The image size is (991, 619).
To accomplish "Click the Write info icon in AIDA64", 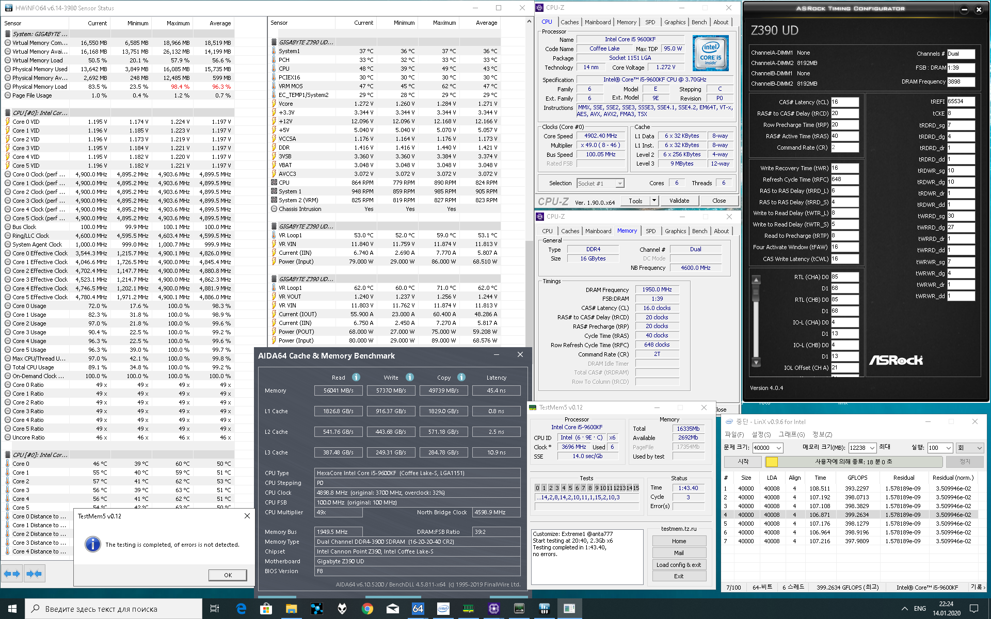I will click(410, 377).
